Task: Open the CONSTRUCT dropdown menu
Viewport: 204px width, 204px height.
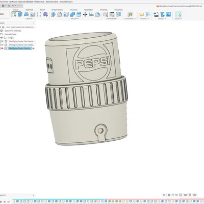Action: [x=130, y=18]
